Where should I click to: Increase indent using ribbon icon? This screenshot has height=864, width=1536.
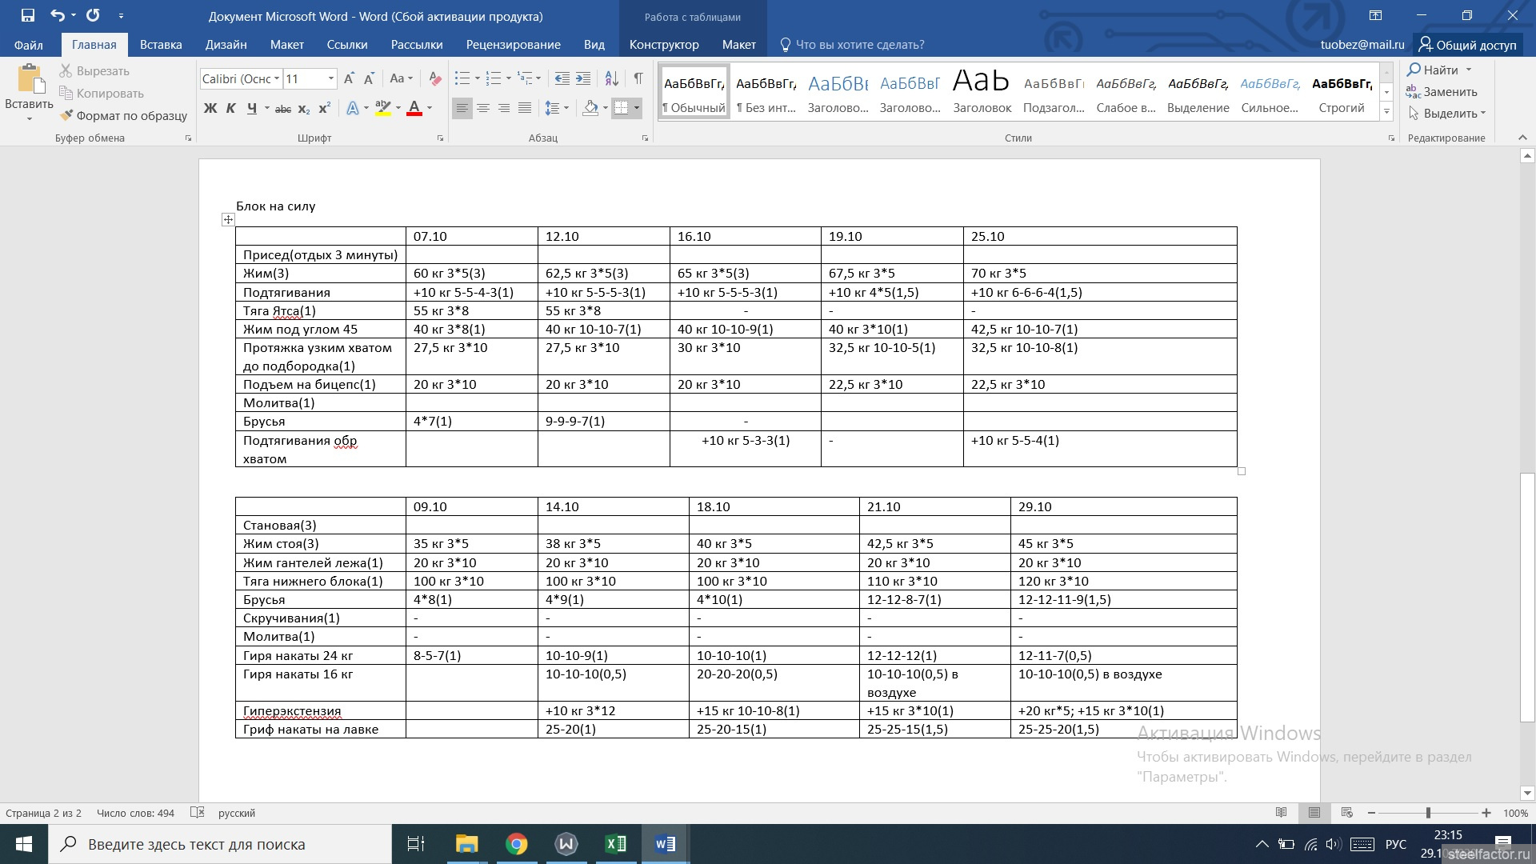pos(583,78)
